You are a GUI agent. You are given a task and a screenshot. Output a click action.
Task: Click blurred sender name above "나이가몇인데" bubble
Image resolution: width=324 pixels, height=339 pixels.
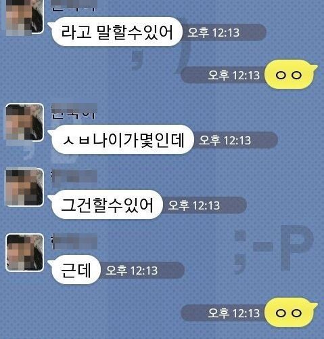pyautogui.click(x=74, y=111)
